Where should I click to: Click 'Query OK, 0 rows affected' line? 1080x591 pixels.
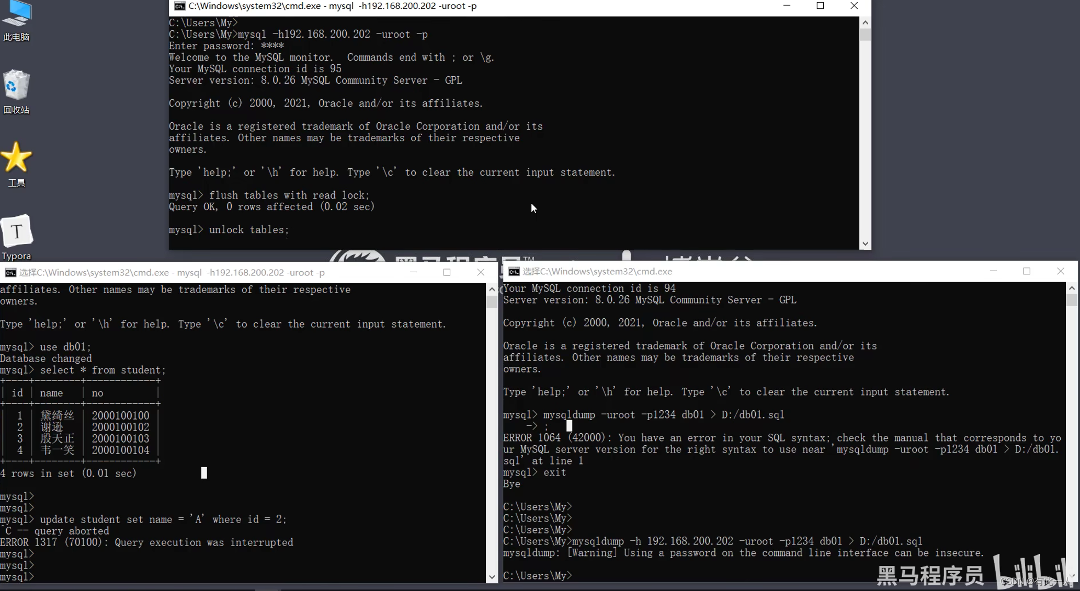[272, 207]
